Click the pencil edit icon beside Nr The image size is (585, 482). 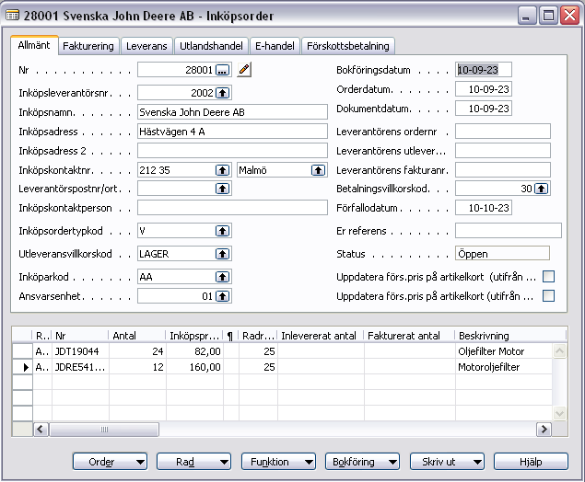tap(244, 70)
